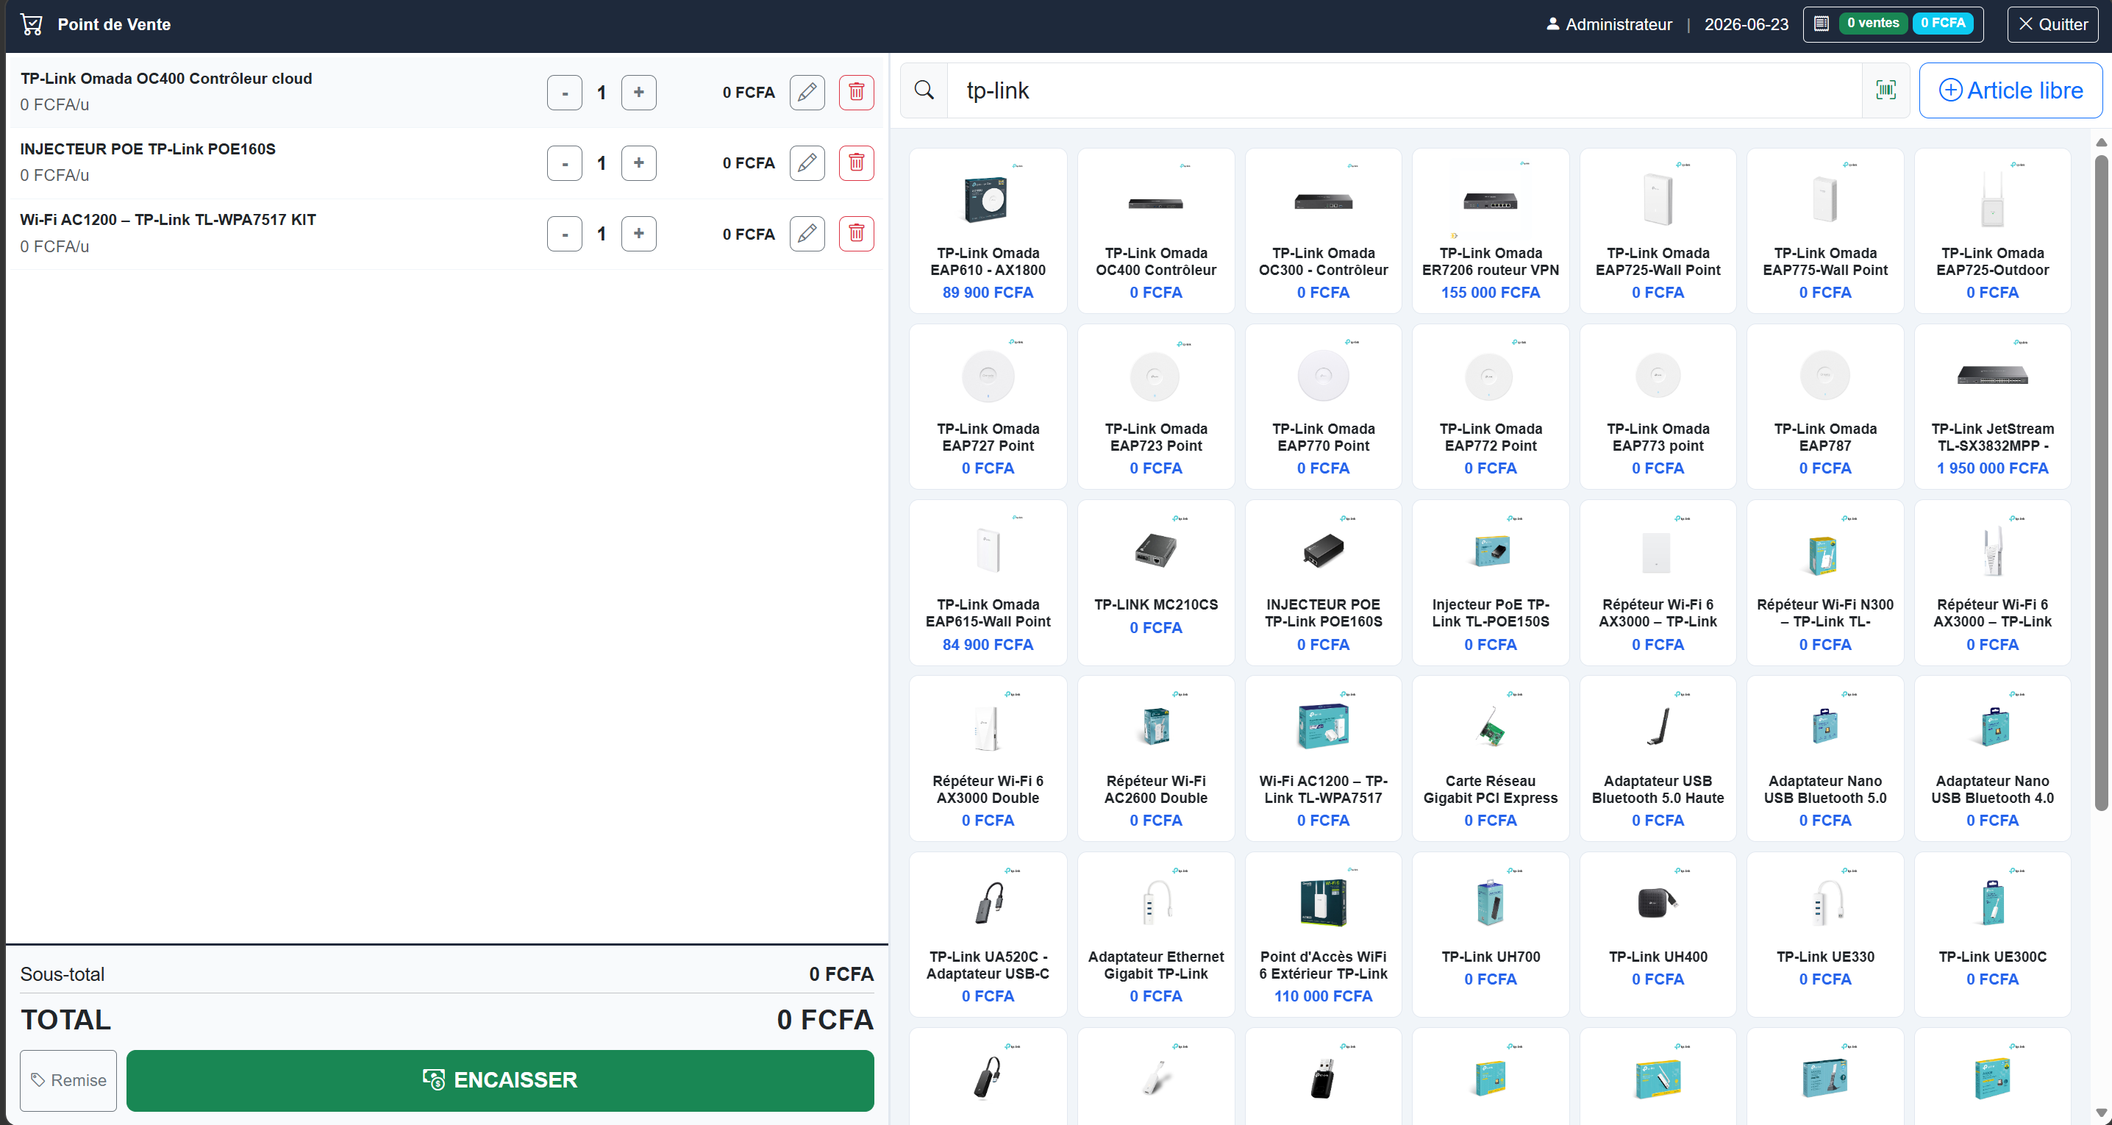The height and width of the screenshot is (1125, 2112).
Task: Add TP-Link Omada EAP775-Wall Point
Action: tap(1824, 230)
